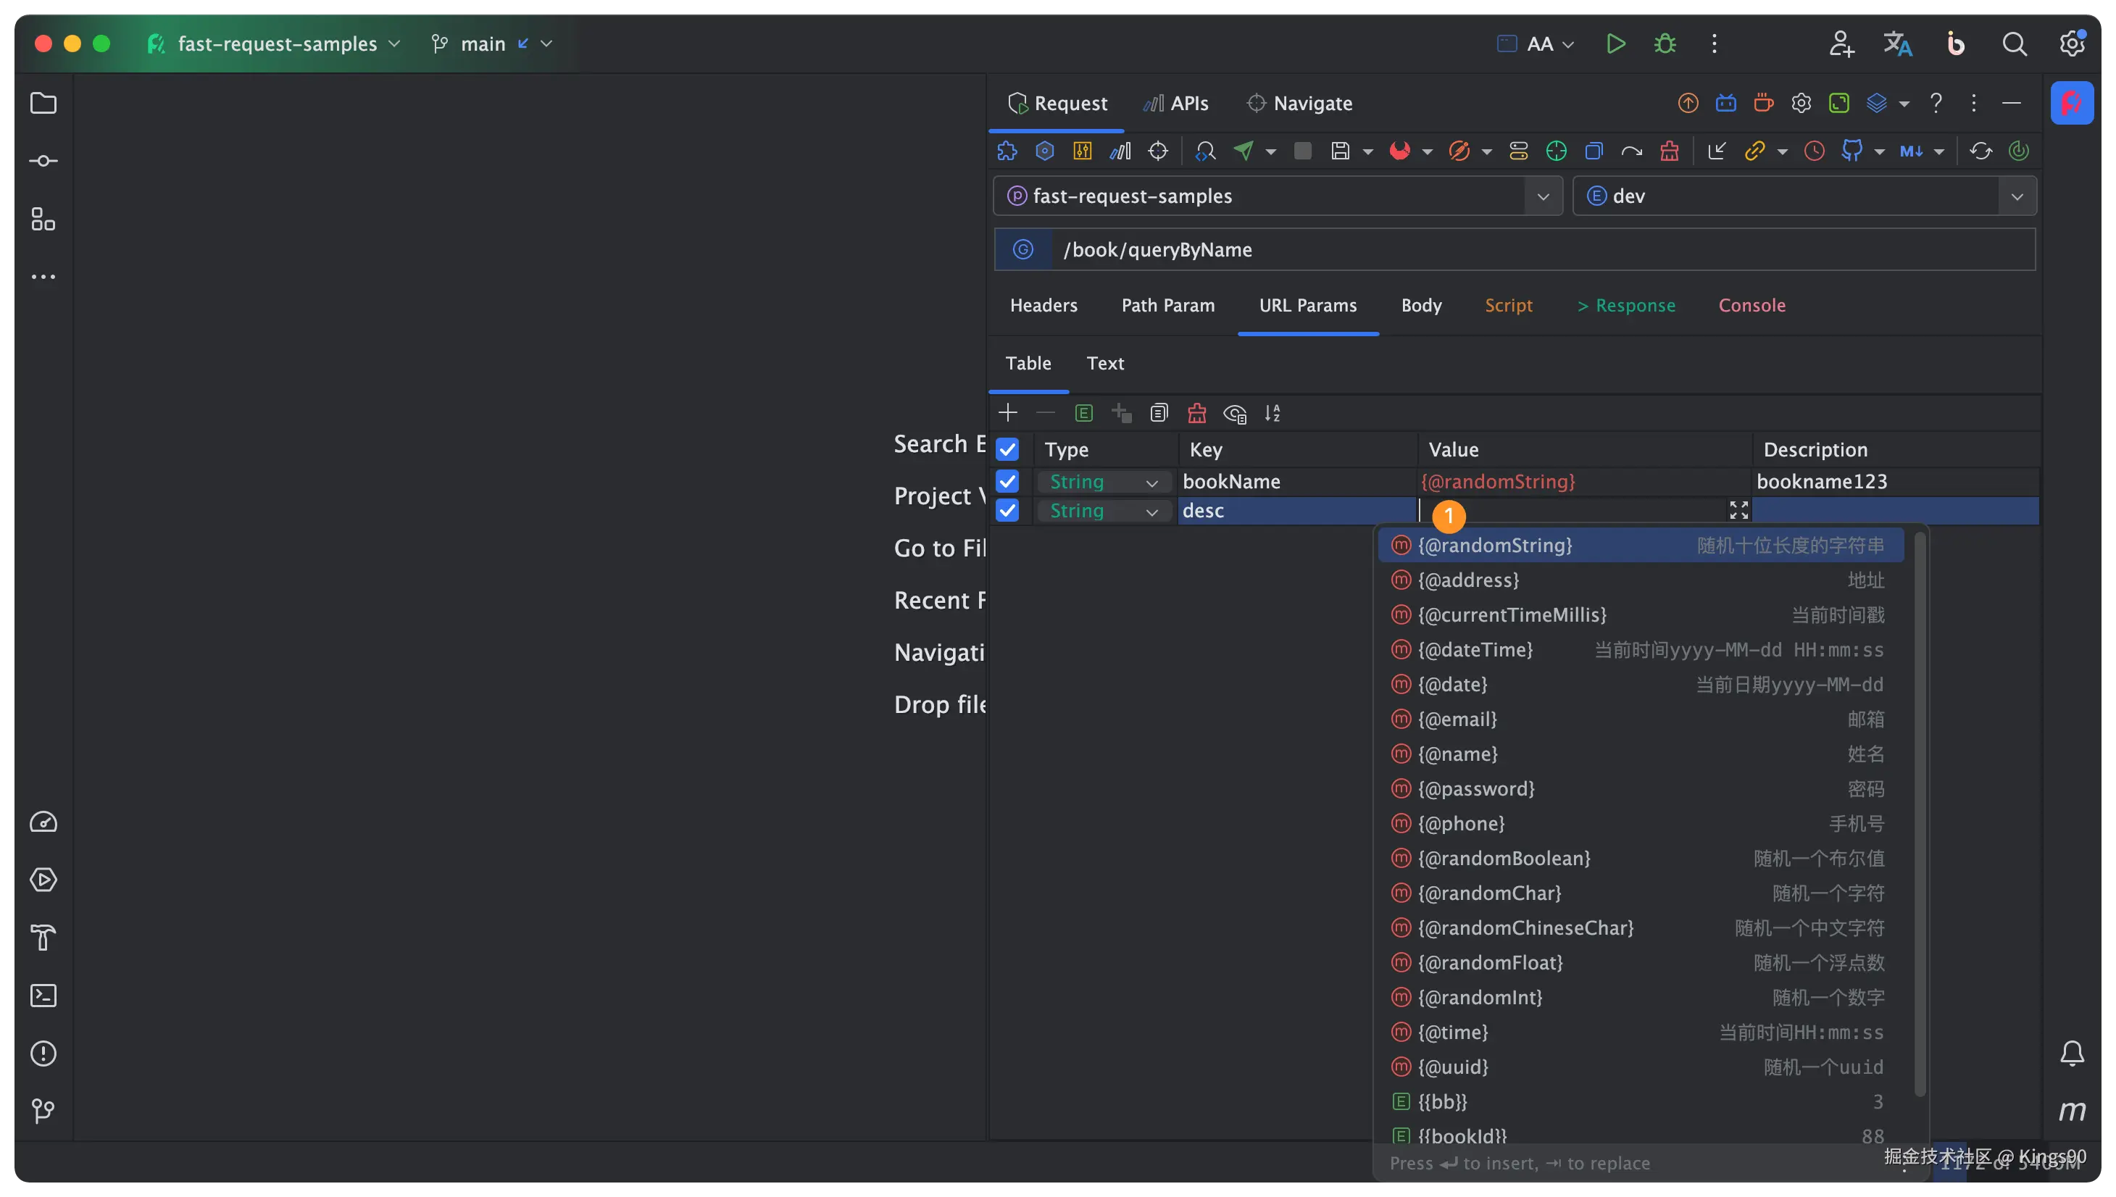2116x1197 pixels.
Task: Open the Notifications bell
Action: point(2072,1053)
